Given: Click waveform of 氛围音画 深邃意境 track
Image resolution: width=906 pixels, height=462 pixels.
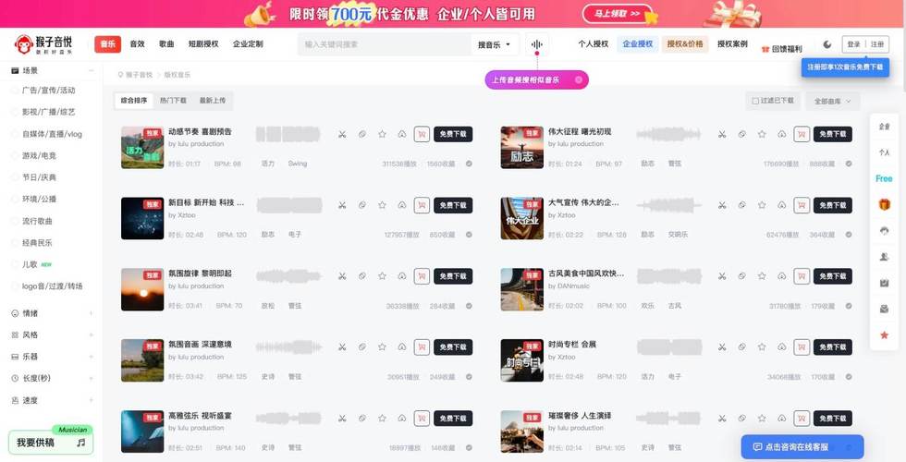Looking at the screenshot, I should point(288,347).
